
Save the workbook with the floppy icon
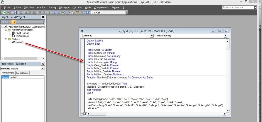click(15, 13)
